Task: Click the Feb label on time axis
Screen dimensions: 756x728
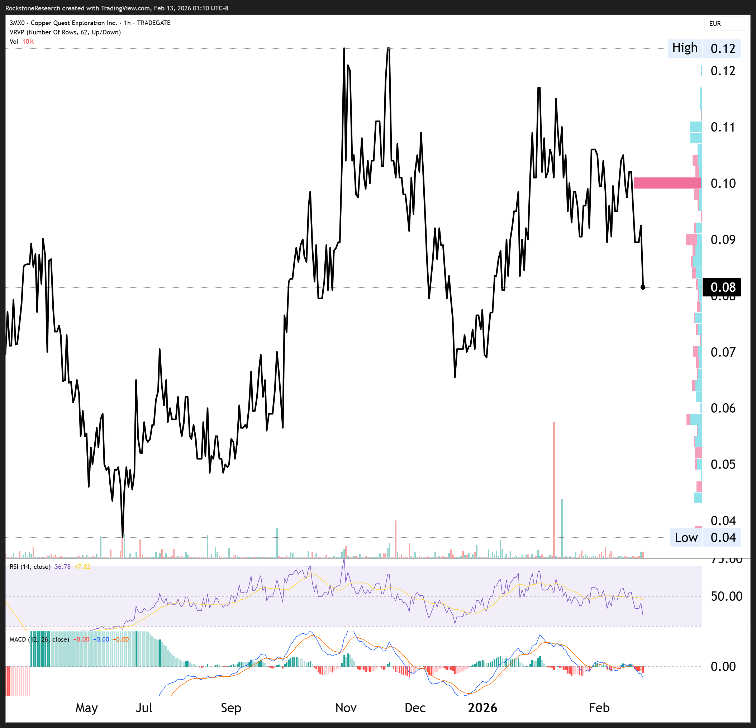Action: 599,708
